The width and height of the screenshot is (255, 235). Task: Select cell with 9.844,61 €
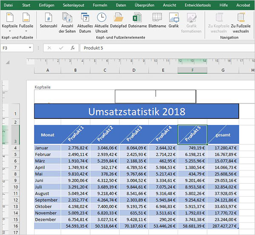pos(134,187)
